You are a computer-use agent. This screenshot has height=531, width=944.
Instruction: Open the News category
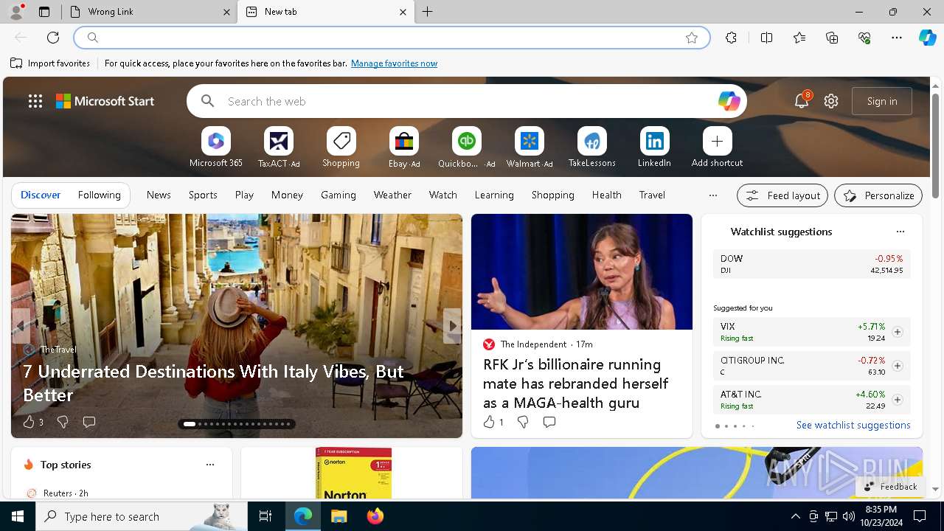(159, 195)
